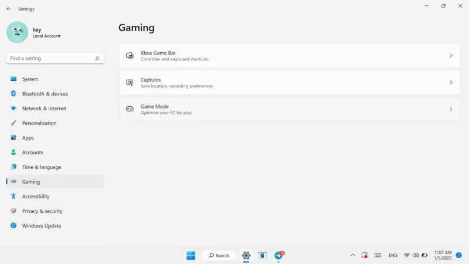Open the notifications badge showing 2

click(458, 255)
